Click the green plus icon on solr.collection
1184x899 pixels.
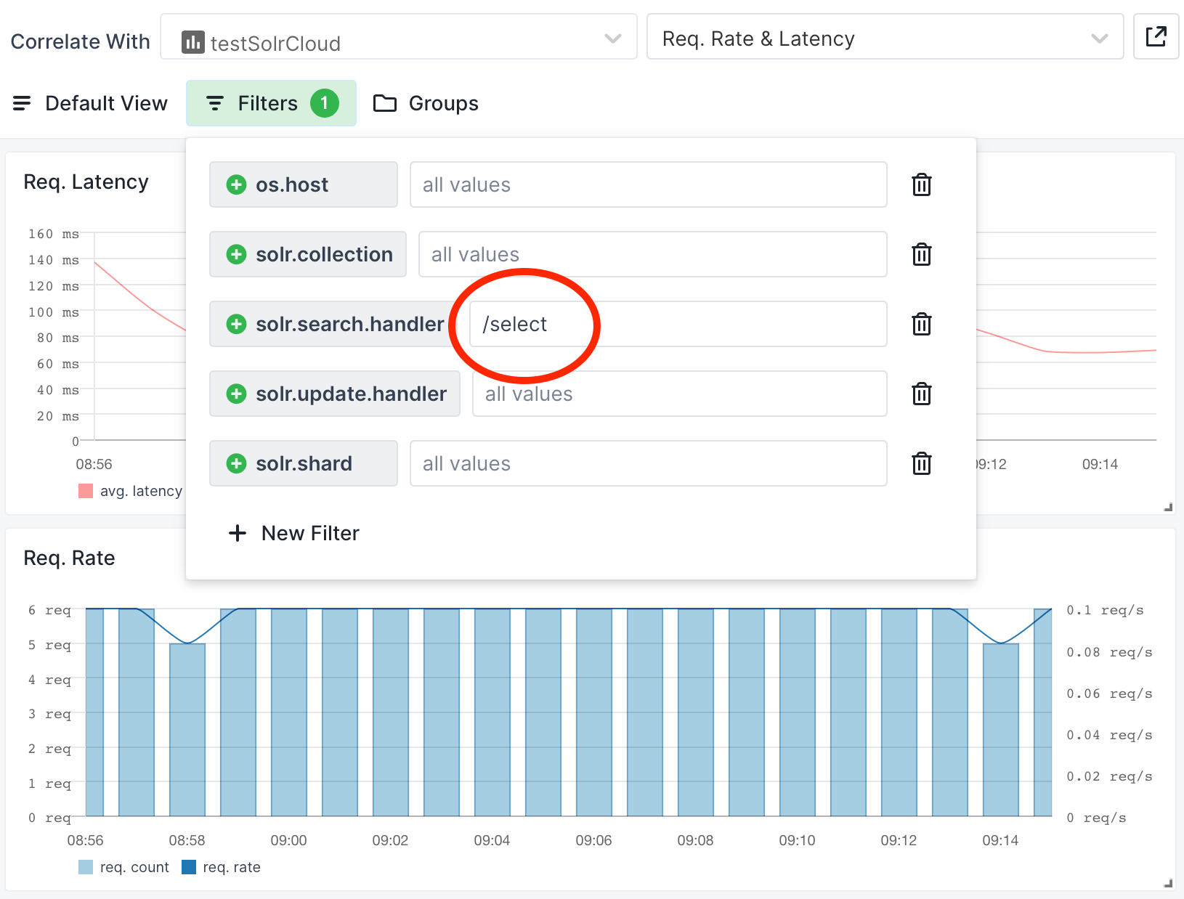236,254
